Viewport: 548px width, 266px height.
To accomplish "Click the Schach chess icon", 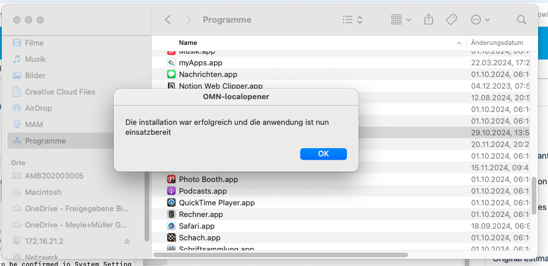I will pos(171,237).
